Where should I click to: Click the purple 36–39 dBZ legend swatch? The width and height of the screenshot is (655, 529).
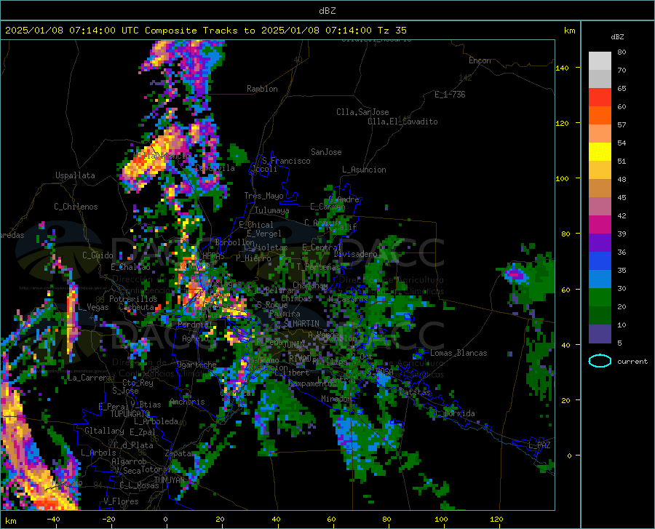(600, 243)
